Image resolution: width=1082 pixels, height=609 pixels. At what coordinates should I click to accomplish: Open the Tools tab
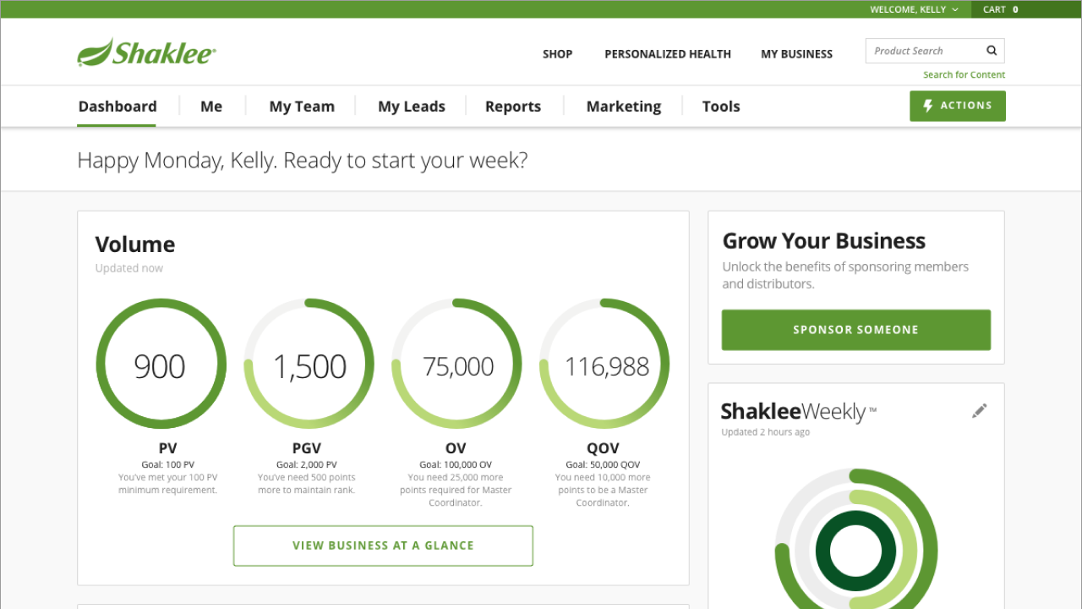tap(720, 107)
